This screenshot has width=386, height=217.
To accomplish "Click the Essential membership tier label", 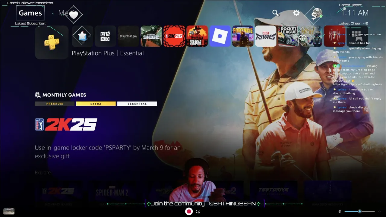I will pos(132,53).
